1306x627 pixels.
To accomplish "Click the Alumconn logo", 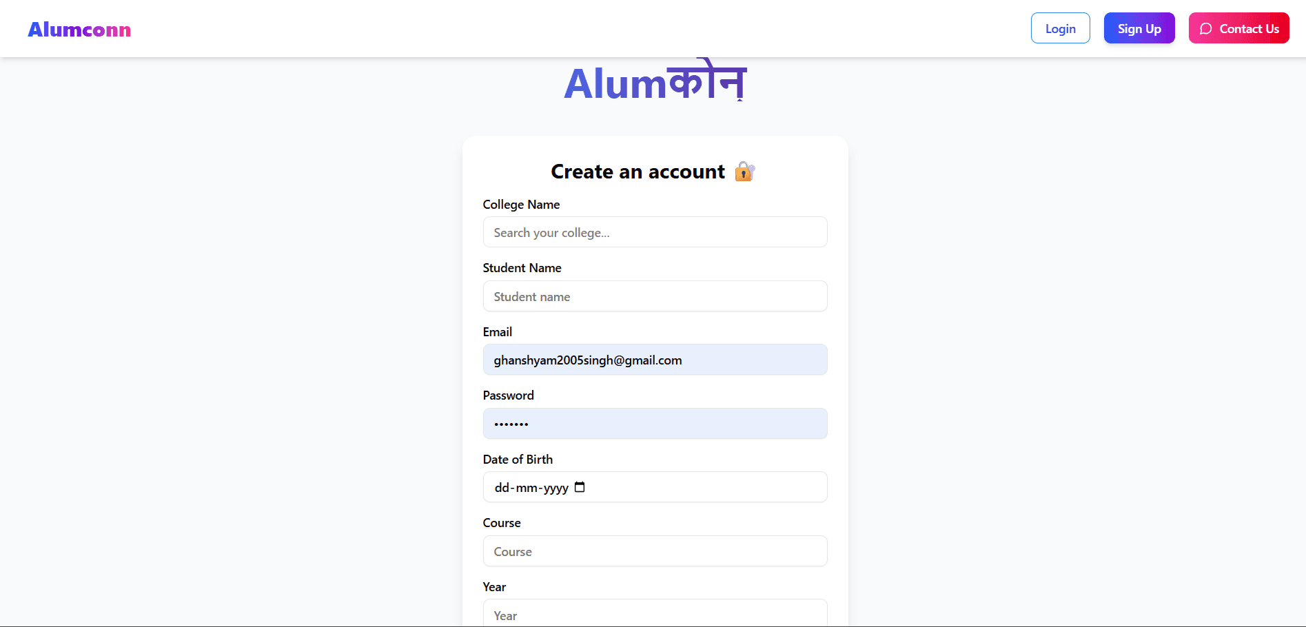I will [x=79, y=29].
